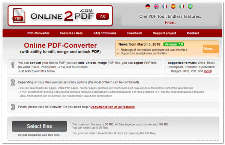Click 'Depending on your files' step 2 text
The image size is (225, 145).
pyautogui.click(x=78, y=82)
